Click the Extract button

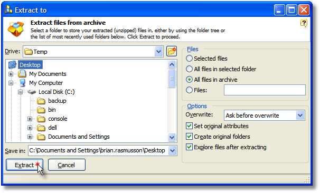[x=24, y=165]
